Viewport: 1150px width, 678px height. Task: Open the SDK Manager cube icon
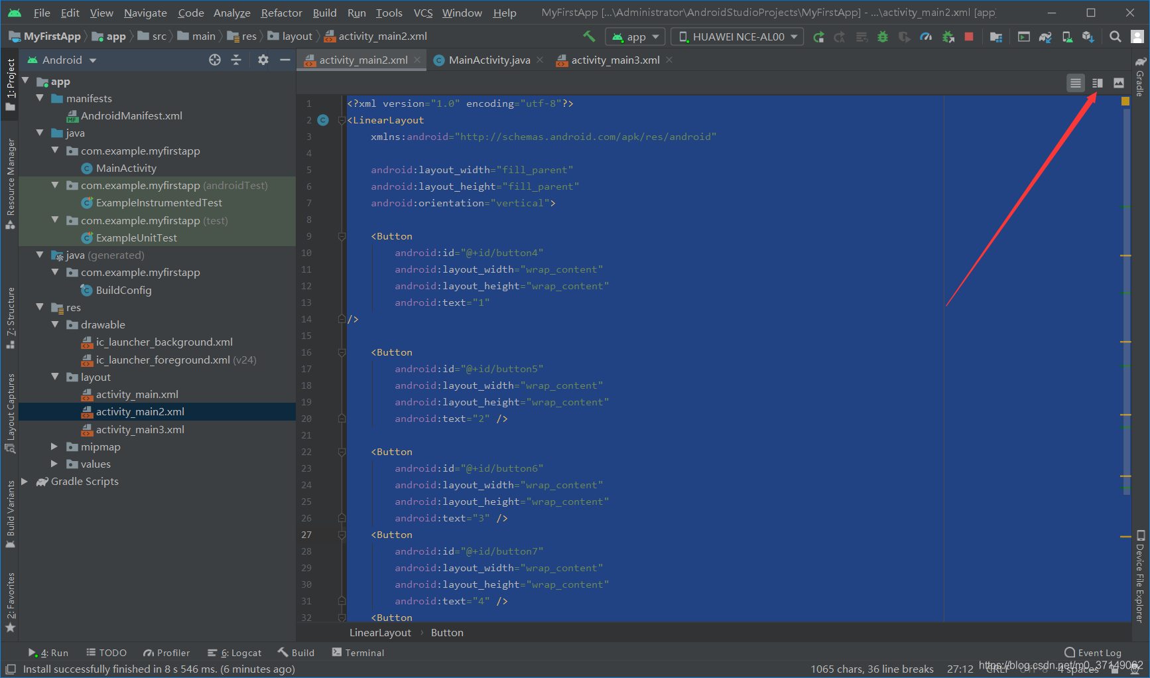click(x=1088, y=37)
